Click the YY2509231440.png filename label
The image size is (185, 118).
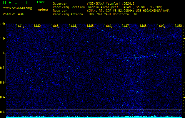tap(17, 8)
